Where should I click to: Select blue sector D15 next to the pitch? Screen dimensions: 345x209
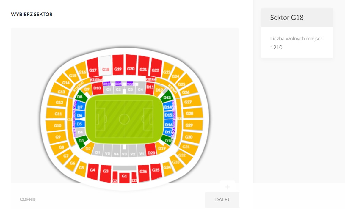click(168, 115)
